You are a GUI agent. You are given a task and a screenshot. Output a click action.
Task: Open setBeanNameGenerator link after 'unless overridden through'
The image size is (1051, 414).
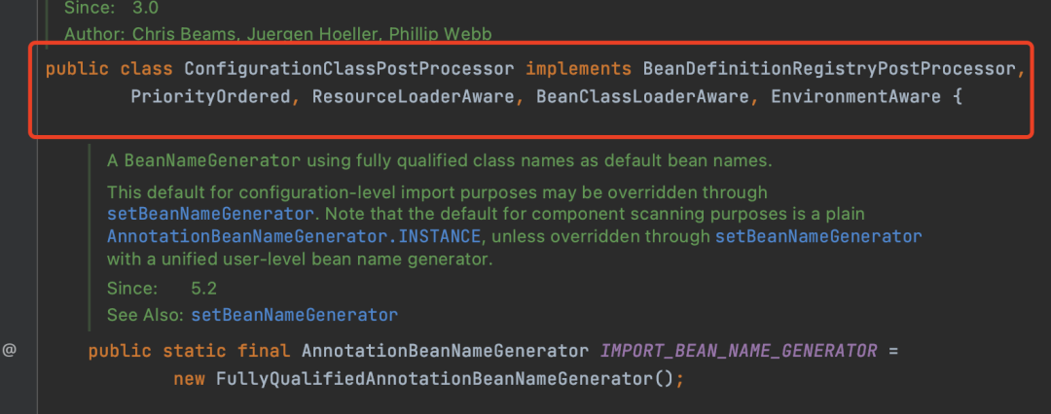[818, 236]
